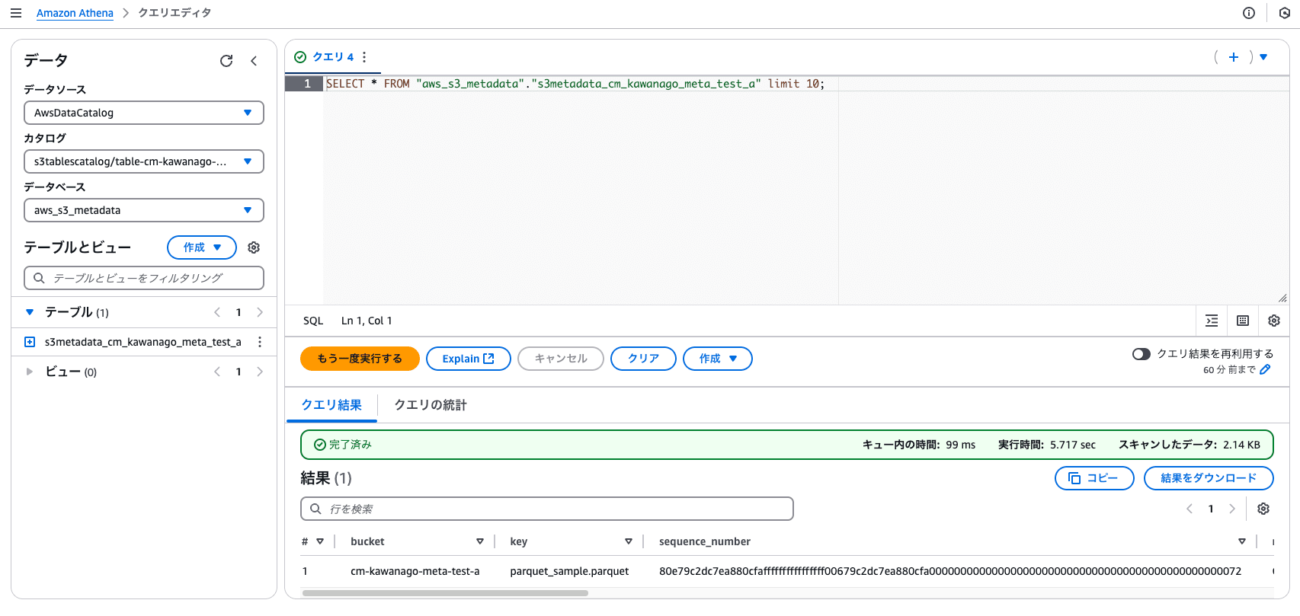Screen dimensions: 1300x616
Task: Refresh the data panel
Action: pyautogui.click(x=226, y=61)
